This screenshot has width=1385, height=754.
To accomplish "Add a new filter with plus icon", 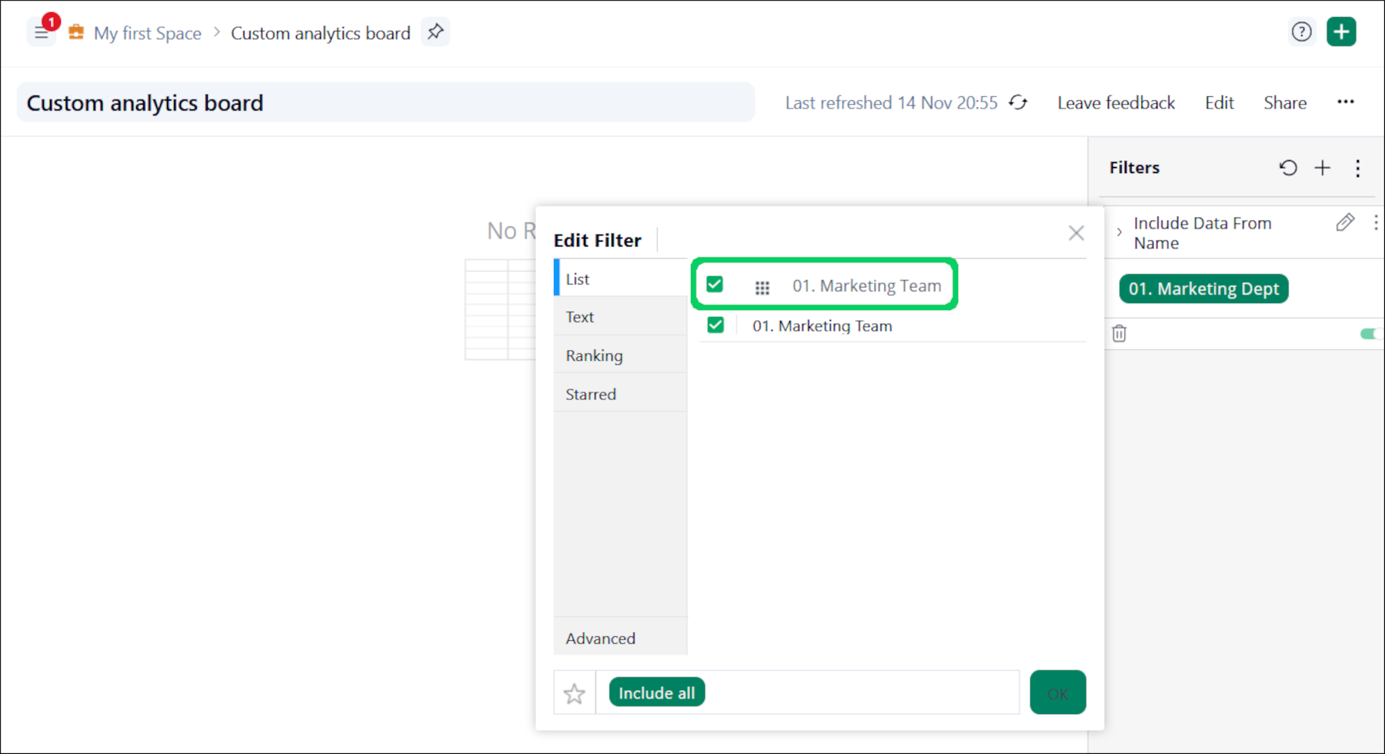I will pyautogui.click(x=1323, y=168).
